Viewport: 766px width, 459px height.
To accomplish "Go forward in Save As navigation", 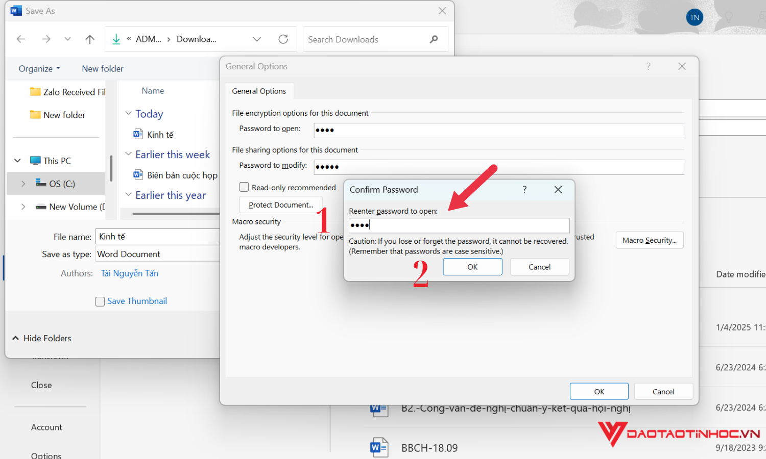I will tap(46, 39).
